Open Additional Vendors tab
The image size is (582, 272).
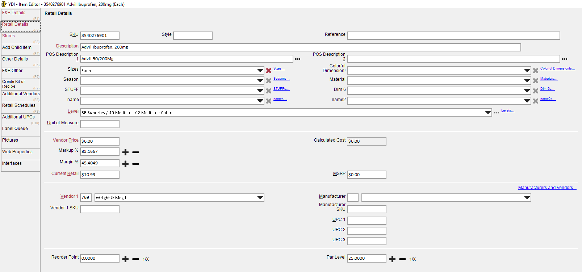(21, 96)
